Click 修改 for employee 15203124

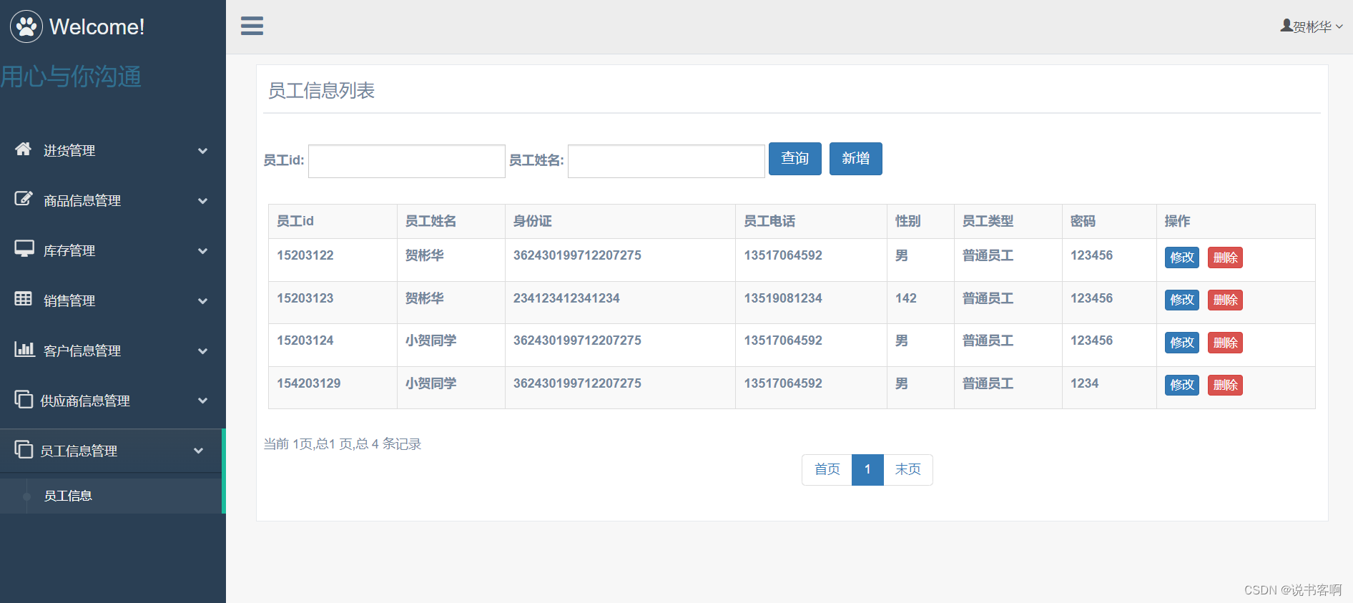pos(1181,343)
